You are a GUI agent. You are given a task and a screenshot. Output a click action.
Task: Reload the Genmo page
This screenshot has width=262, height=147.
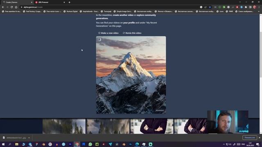click(12, 7)
